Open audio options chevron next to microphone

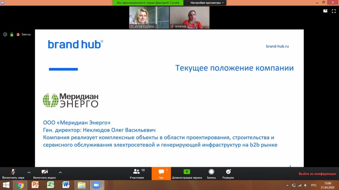point(29,173)
